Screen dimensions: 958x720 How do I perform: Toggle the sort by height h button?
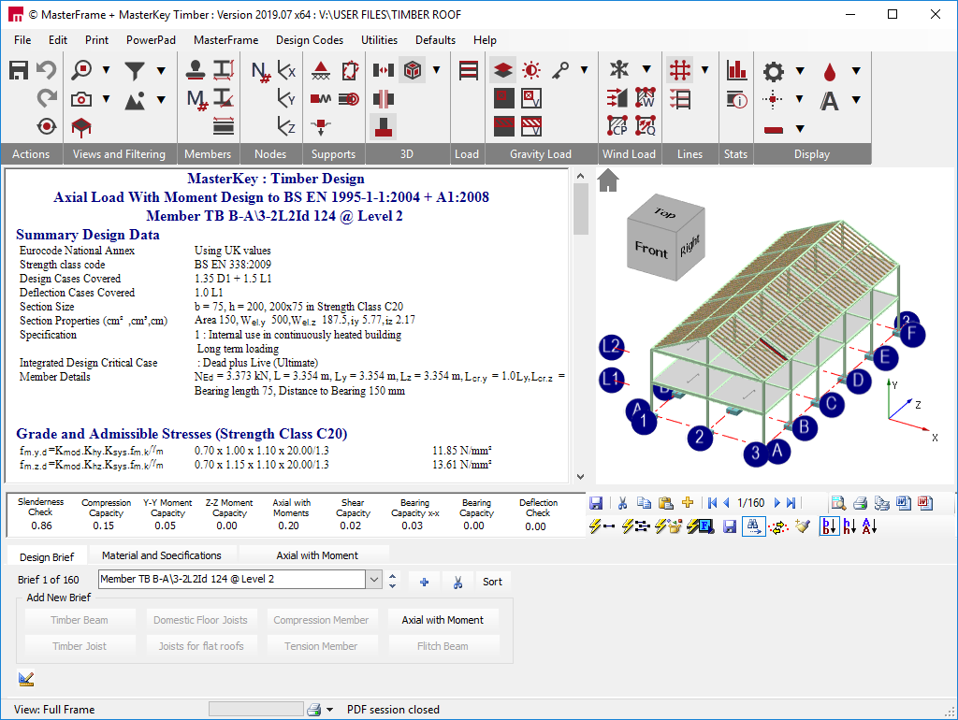pyautogui.click(x=849, y=526)
